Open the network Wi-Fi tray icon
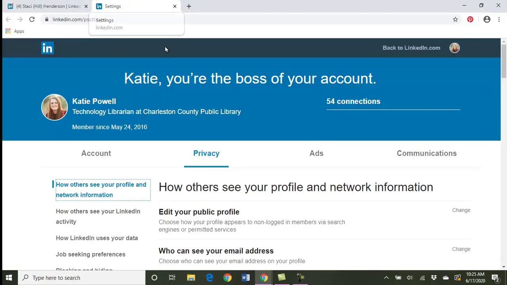This screenshot has width=507, height=285. coord(422,278)
